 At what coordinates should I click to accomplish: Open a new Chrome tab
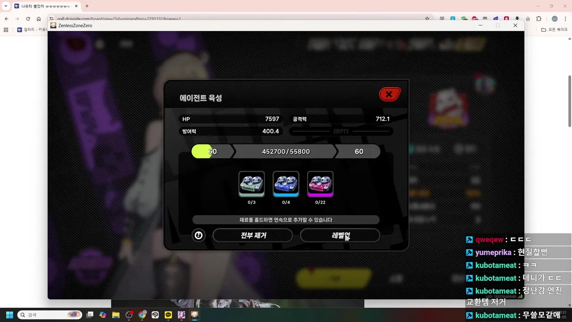pos(87,6)
